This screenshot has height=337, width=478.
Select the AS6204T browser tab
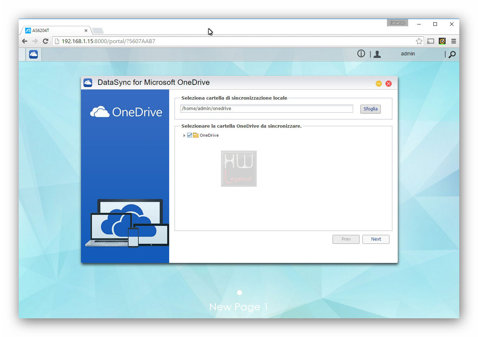pos(56,31)
